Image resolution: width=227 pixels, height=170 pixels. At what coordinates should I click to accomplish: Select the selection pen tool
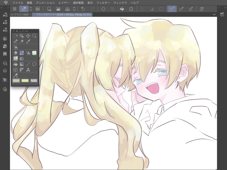tap(16, 41)
